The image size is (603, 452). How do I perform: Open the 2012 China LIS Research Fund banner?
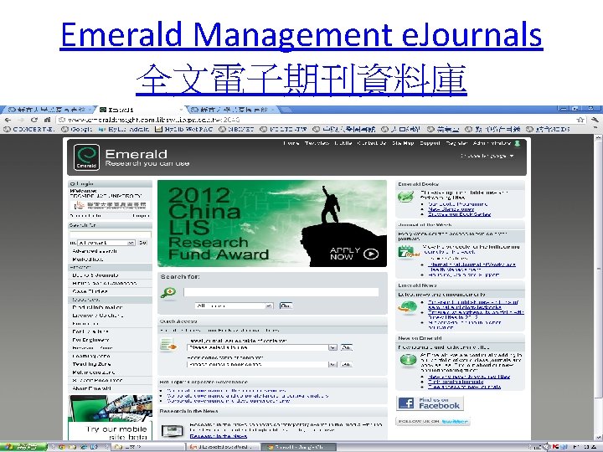tap(272, 223)
